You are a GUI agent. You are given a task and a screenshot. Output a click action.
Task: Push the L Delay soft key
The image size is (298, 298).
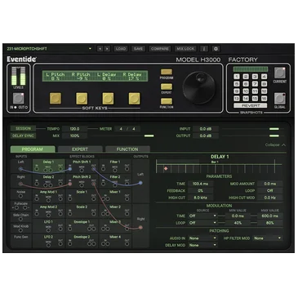[x=108, y=98]
